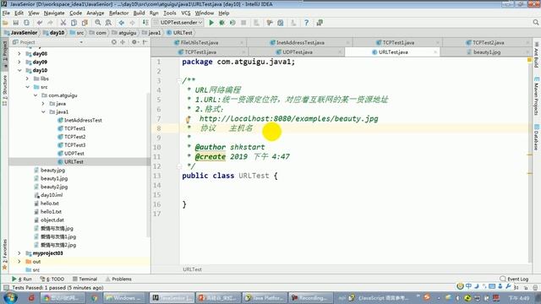Click the Build project icon

click(x=145, y=23)
